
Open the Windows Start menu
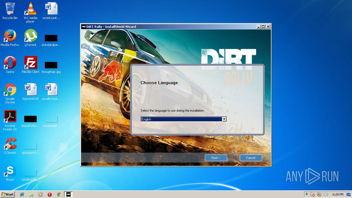(7, 194)
